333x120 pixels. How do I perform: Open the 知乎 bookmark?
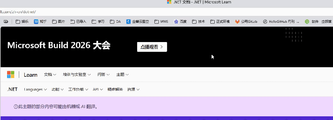tap(40, 21)
